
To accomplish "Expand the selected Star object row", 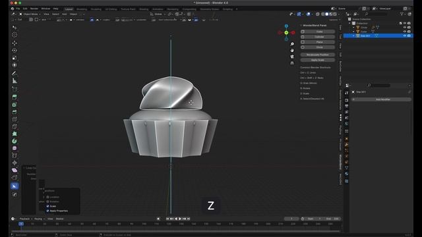I will [x=353, y=36].
